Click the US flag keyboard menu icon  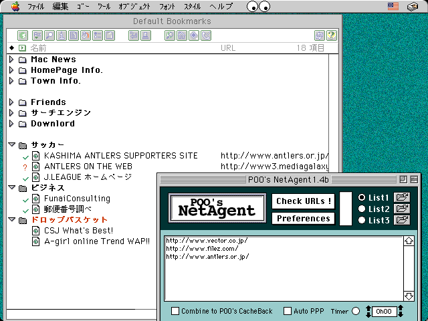[x=393, y=6]
